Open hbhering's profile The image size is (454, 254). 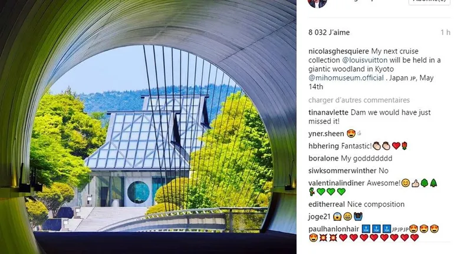[x=324, y=146]
